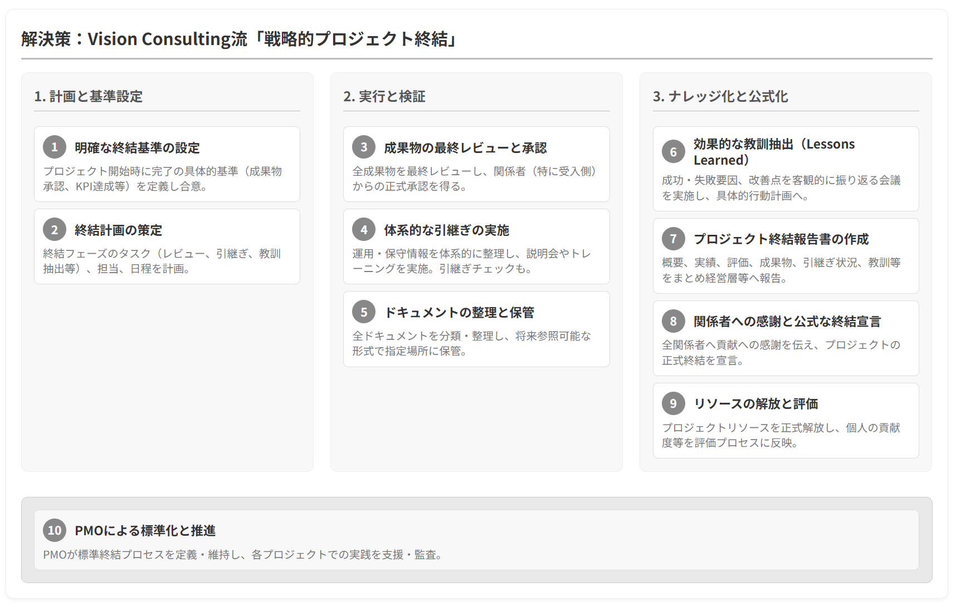Image resolution: width=956 pixels, height=607 pixels.
Task: Select card title PMOによる標準化と推進
Action: [x=145, y=530]
